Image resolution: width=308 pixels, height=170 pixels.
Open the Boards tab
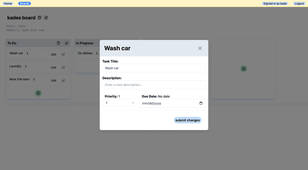[25, 4]
